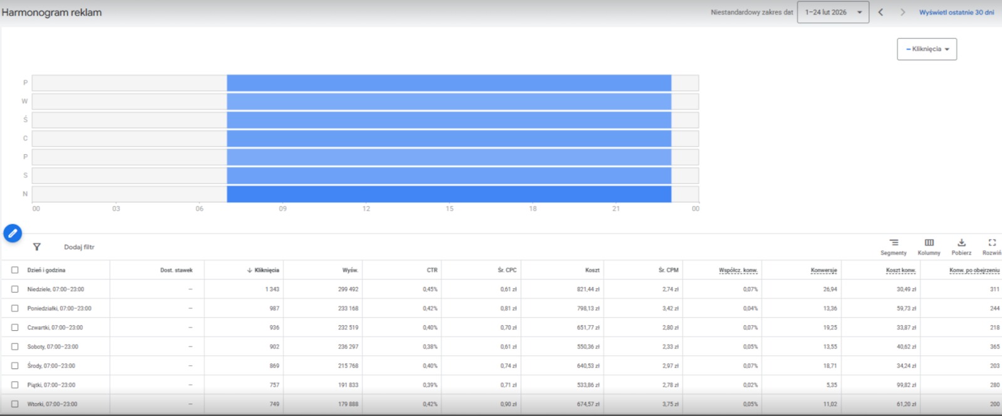
Task: Click the filter funnel icon
Action: pyautogui.click(x=37, y=247)
